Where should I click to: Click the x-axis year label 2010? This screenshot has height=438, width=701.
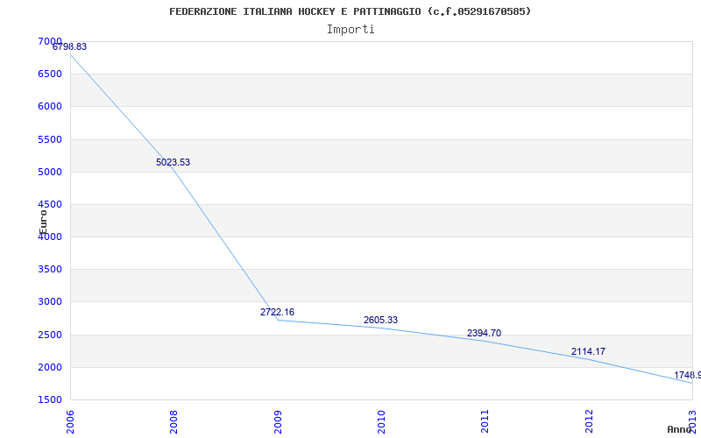[381, 422]
